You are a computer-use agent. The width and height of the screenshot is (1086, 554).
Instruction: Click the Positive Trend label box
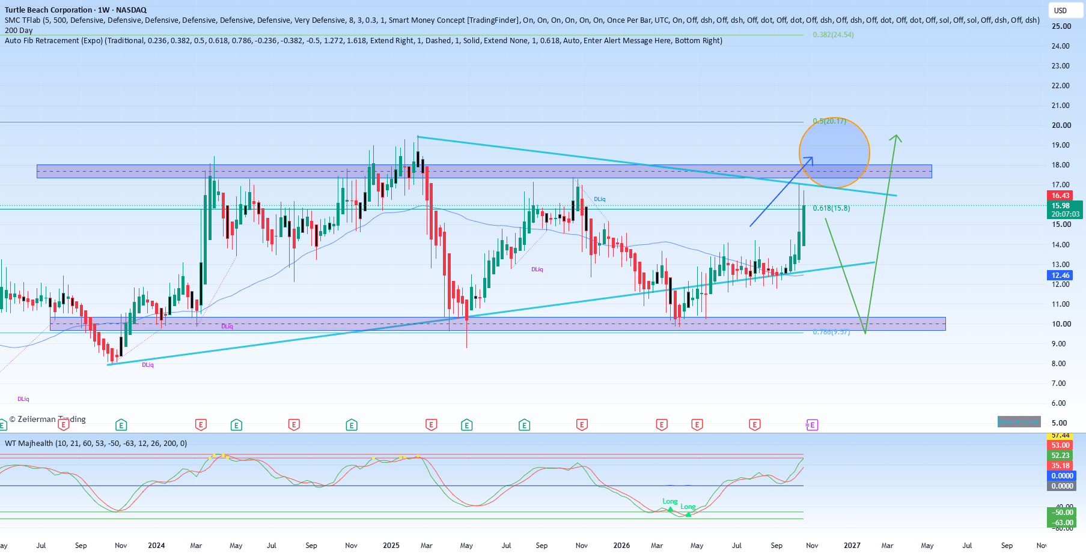[1019, 422]
